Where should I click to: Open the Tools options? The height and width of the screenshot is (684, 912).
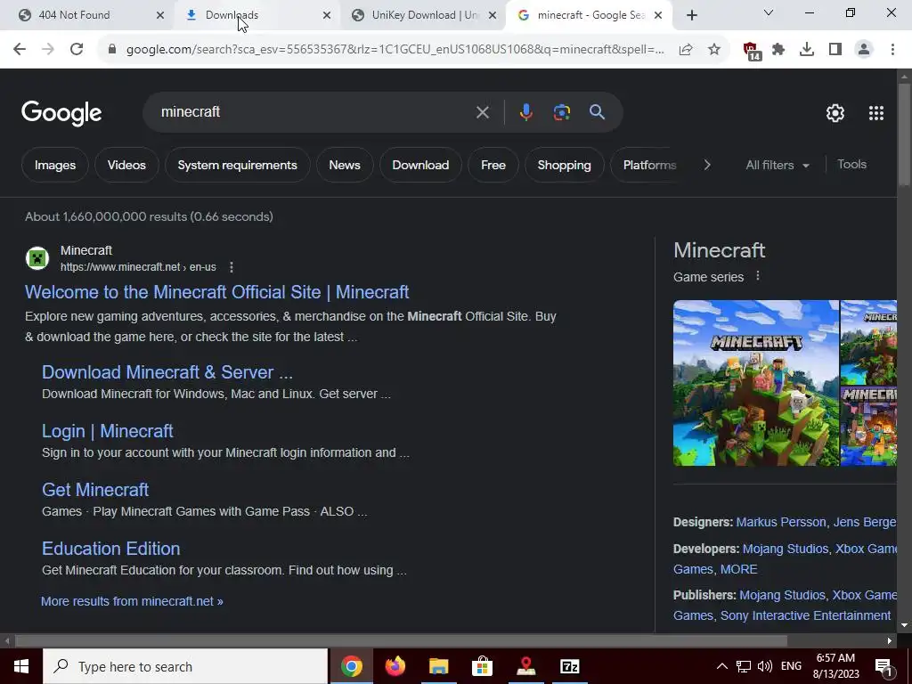tap(851, 165)
